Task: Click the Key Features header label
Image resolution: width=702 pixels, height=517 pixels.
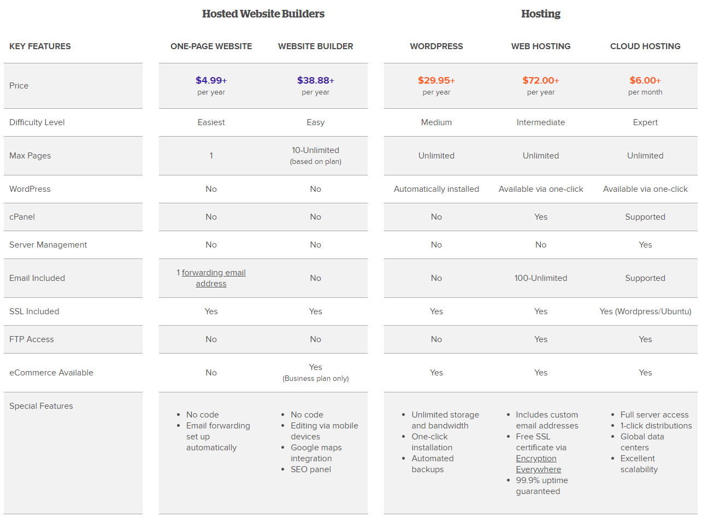Action: coord(40,46)
